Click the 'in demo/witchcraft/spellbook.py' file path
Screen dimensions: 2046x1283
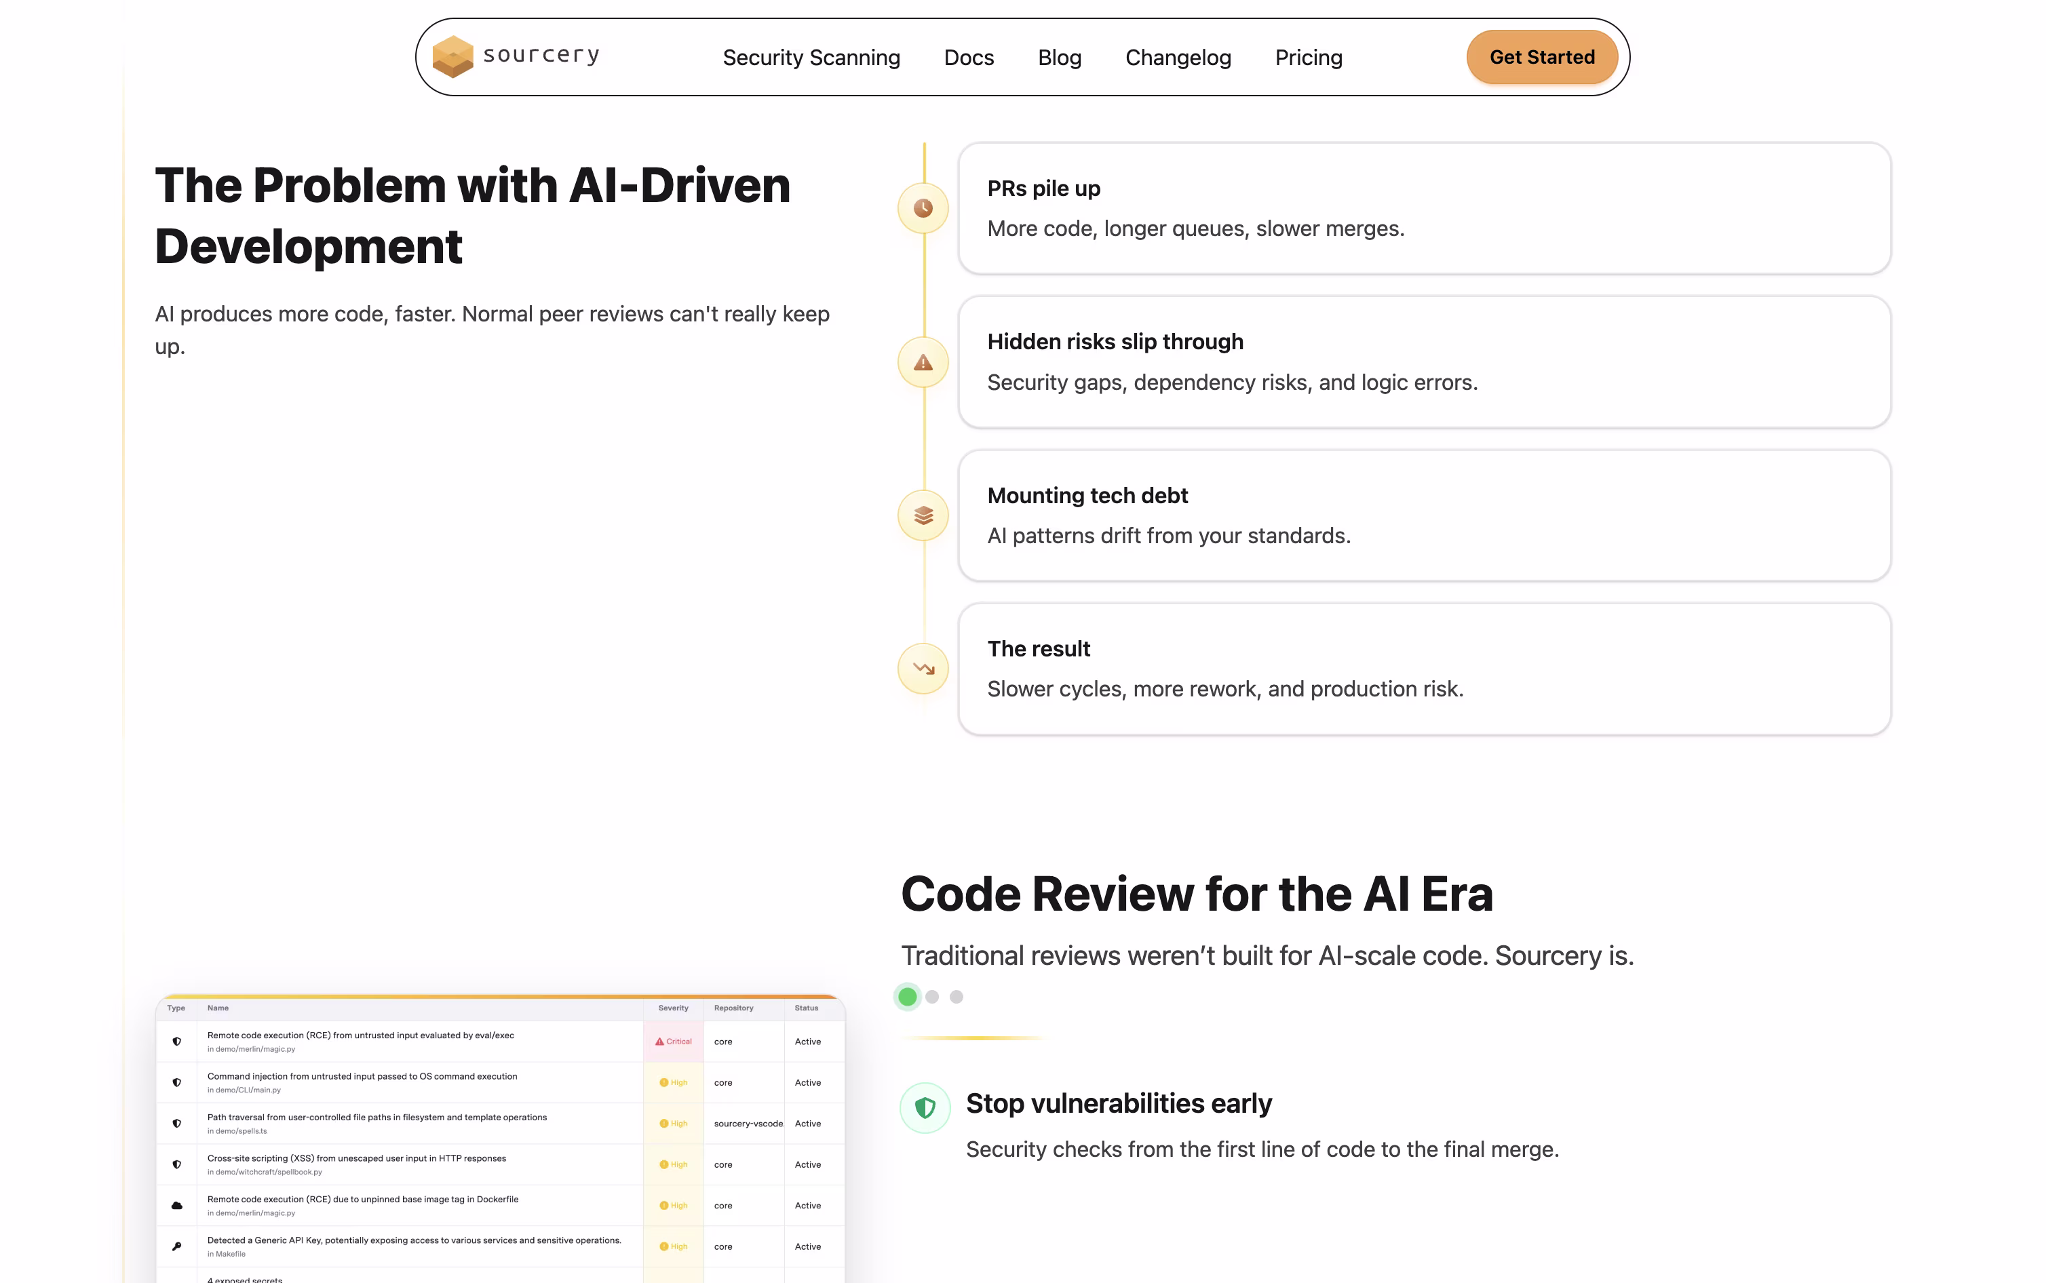click(x=265, y=1172)
